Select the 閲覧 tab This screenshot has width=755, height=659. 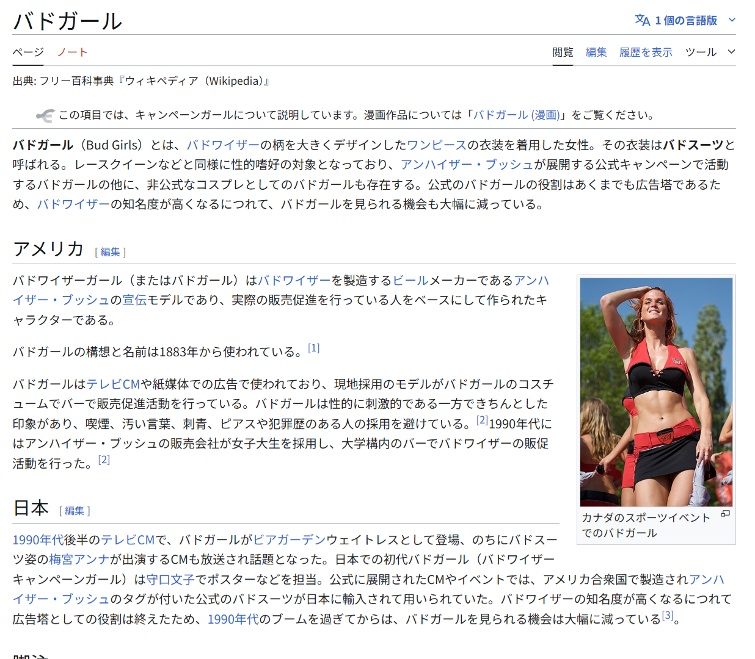coord(562,52)
